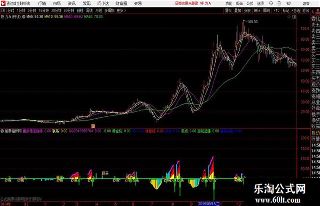Click the 2014年 label on the time axis

point(6,204)
